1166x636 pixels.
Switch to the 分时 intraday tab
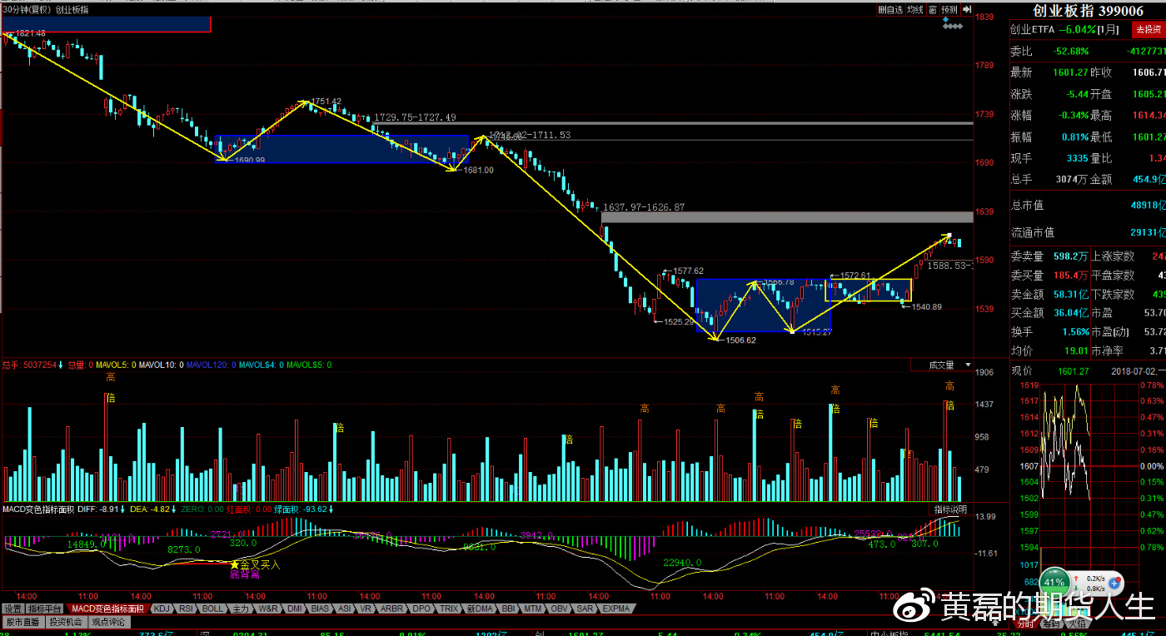1026,624
